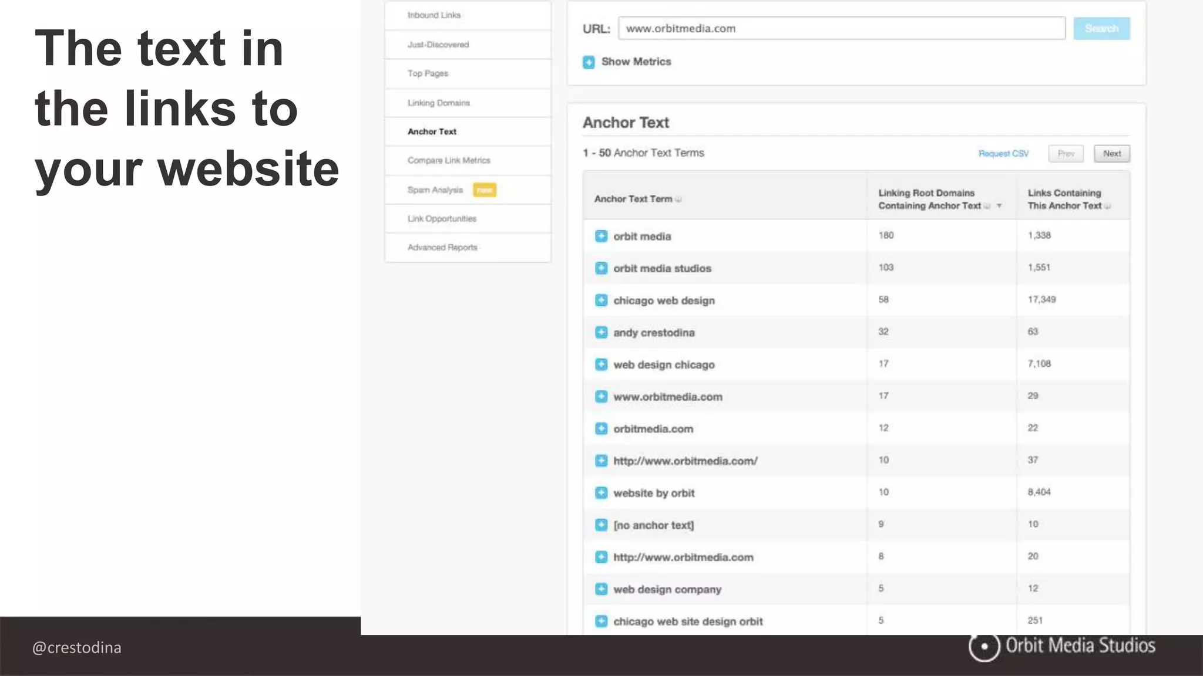The width and height of the screenshot is (1203, 676).
Task: Click the 180 linking root domains value
Action: [x=886, y=235]
